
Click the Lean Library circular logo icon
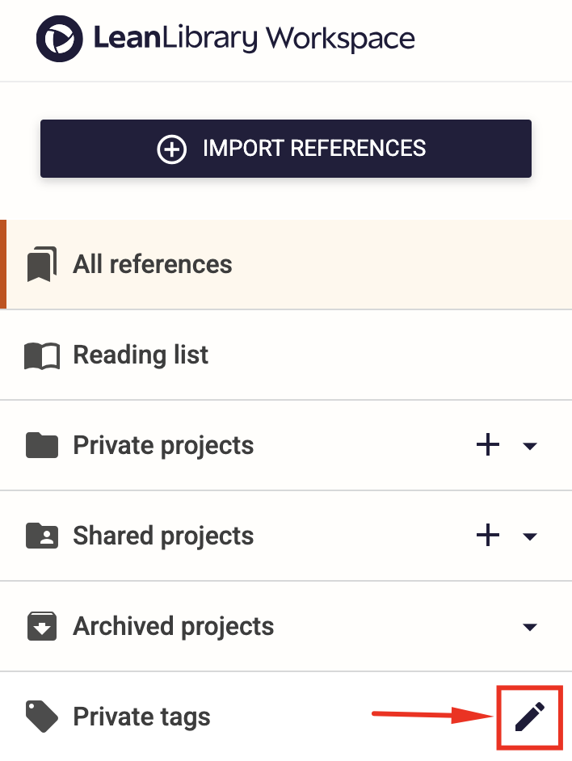click(59, 39)
